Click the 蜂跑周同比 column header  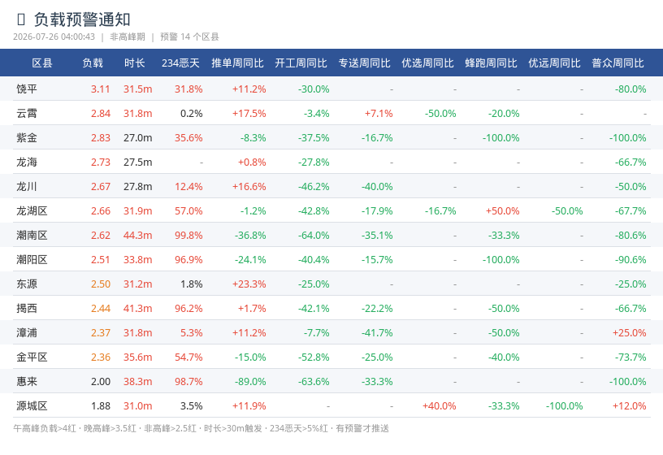492,63
